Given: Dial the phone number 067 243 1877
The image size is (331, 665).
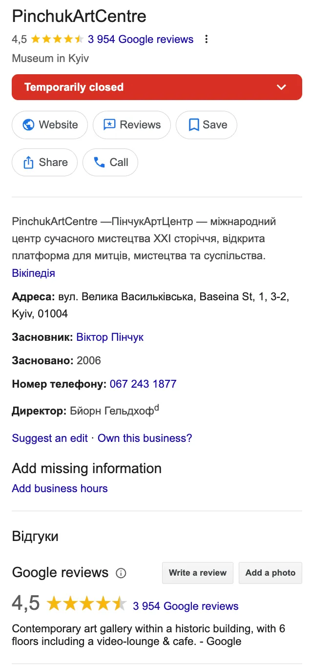Looking at the screenshot, I should coord(143,384).
